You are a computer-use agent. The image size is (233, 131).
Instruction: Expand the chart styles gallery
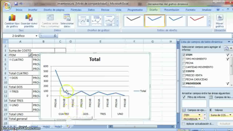[209, 25]
